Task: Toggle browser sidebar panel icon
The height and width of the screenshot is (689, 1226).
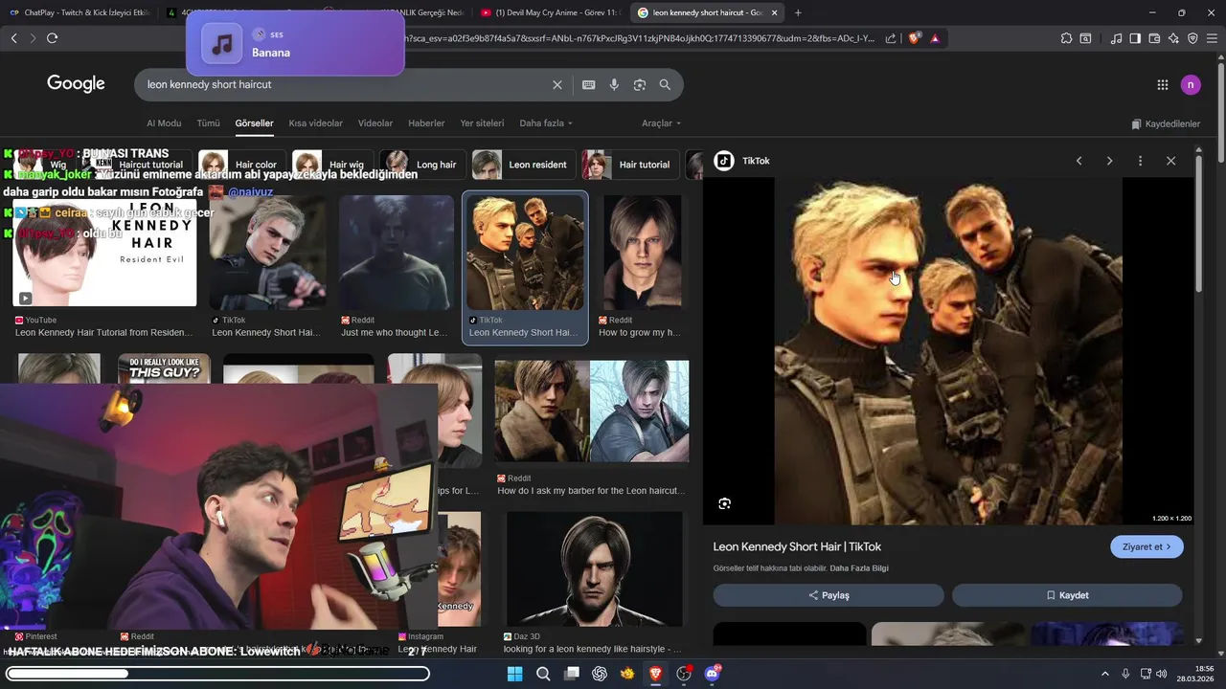Action: 1135,38
